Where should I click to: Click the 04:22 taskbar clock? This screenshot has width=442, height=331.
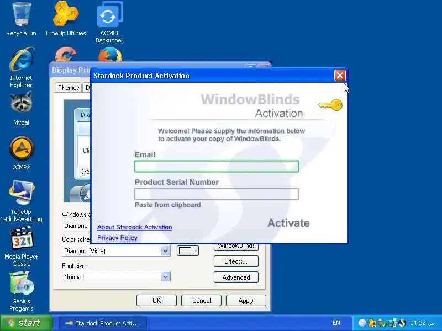pyautogui.click(x=422, y=323)
